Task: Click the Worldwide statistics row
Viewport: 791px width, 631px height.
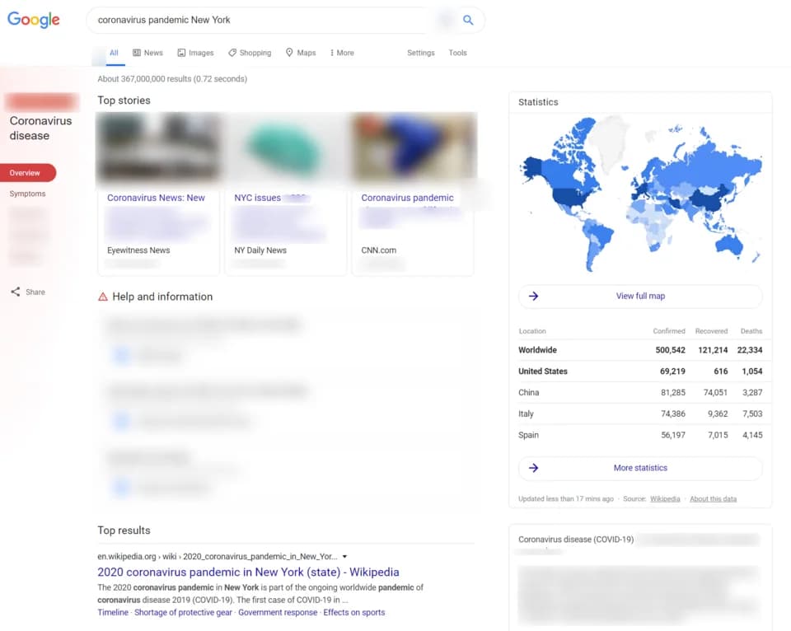Action: point(641,350)
